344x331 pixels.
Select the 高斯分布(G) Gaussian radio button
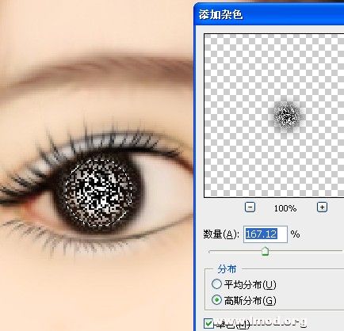point(216,300)
